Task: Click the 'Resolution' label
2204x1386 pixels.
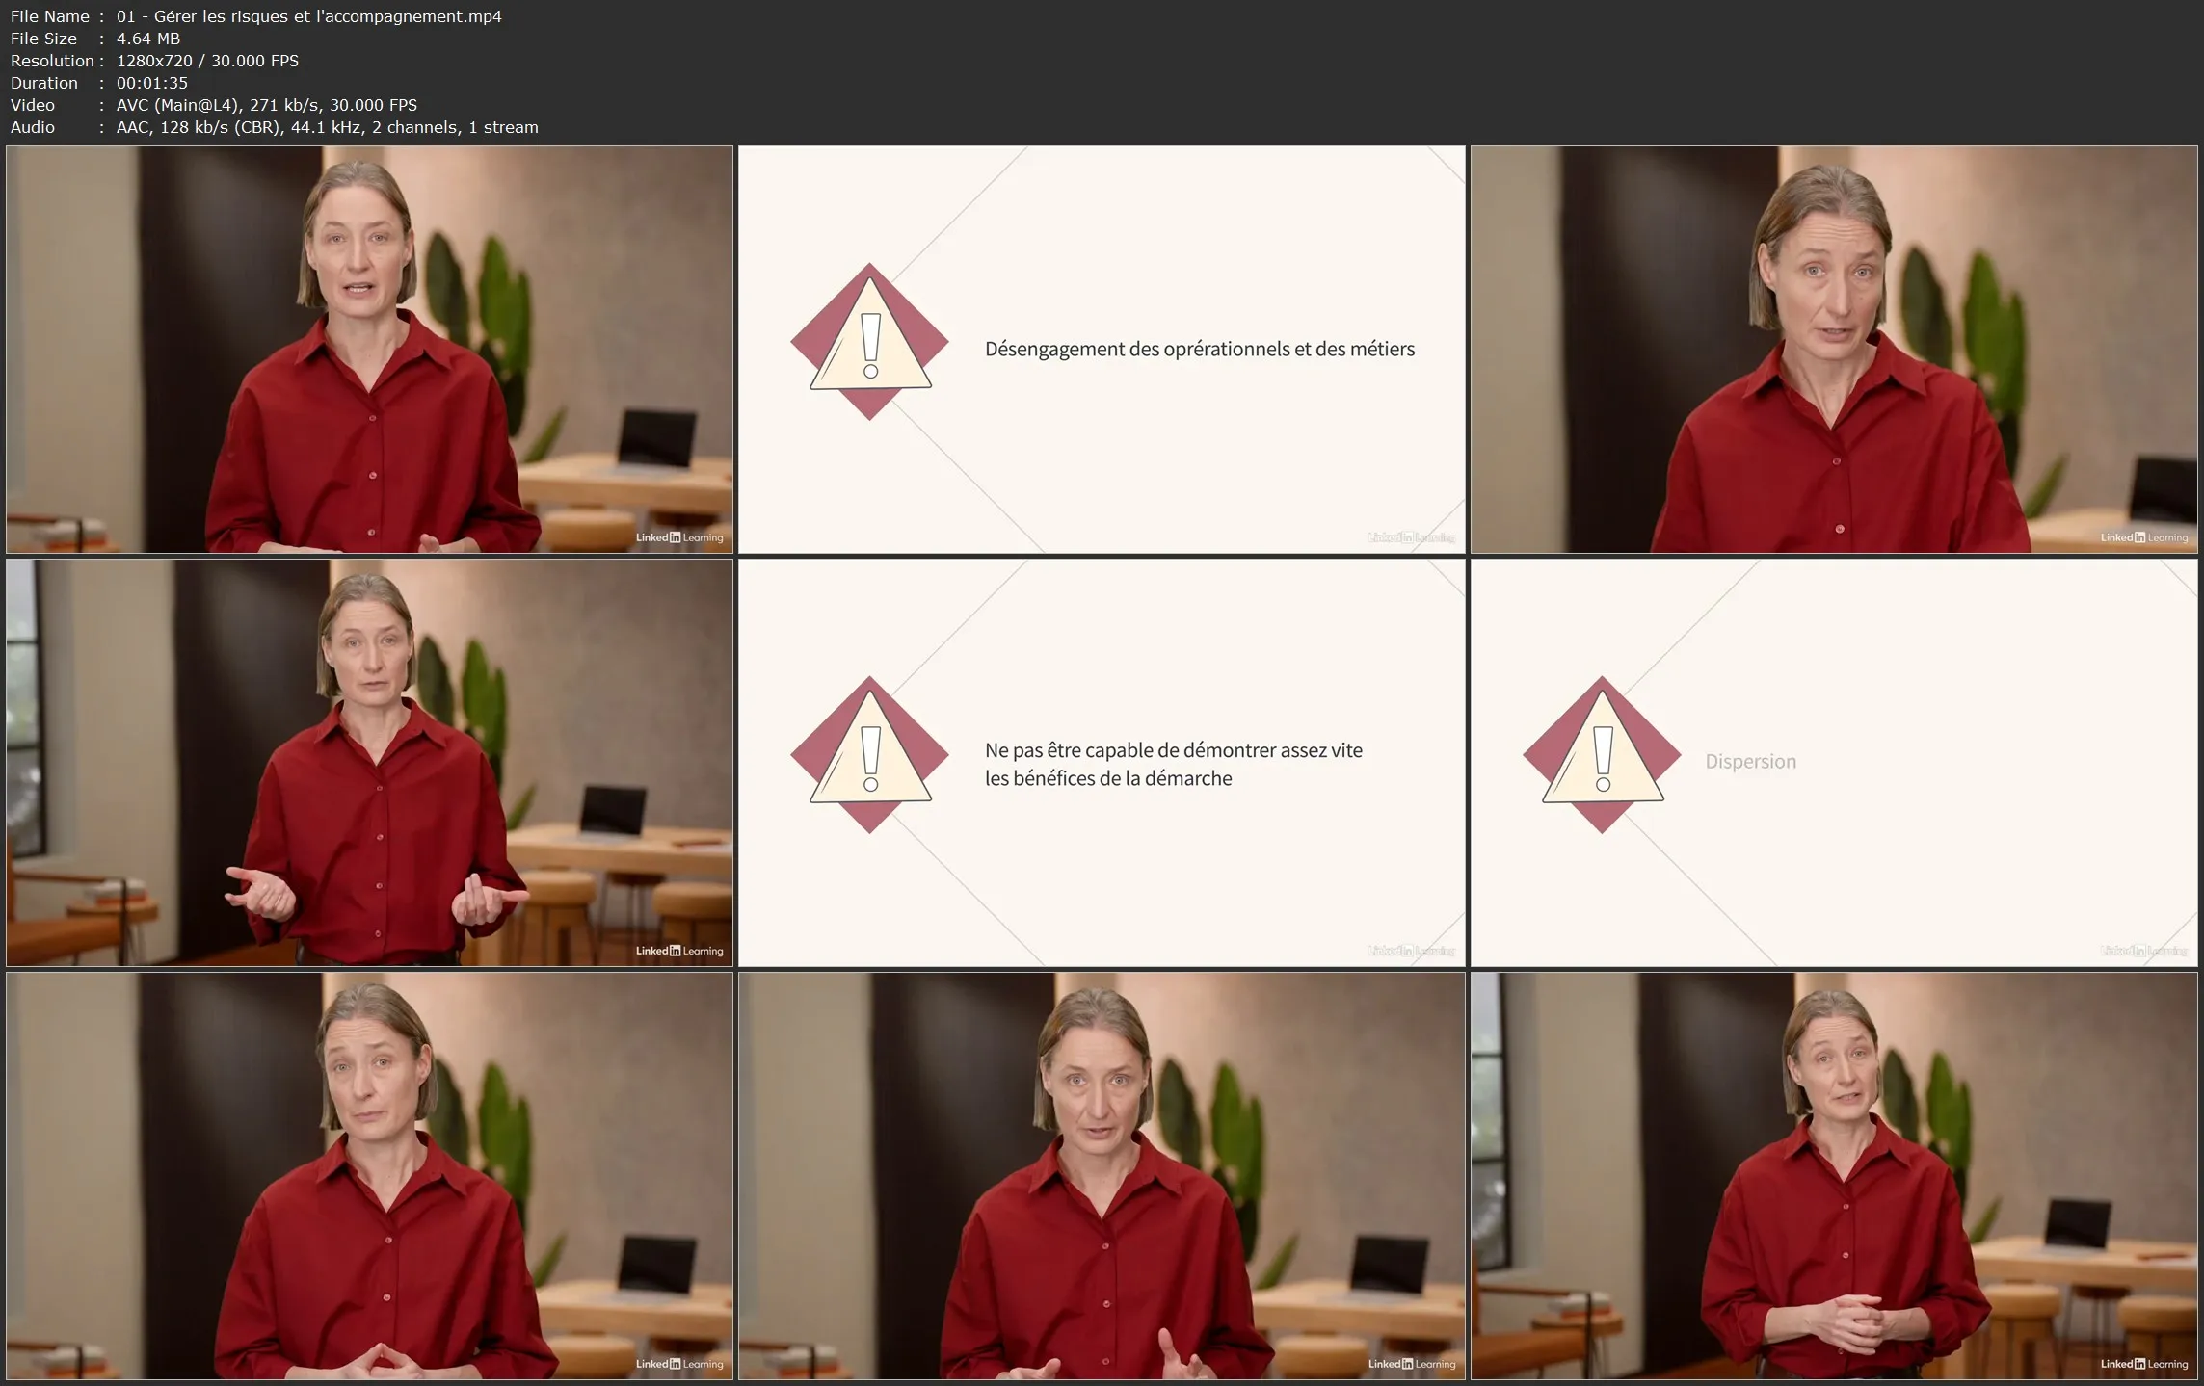Action: [x=52, y=61]
